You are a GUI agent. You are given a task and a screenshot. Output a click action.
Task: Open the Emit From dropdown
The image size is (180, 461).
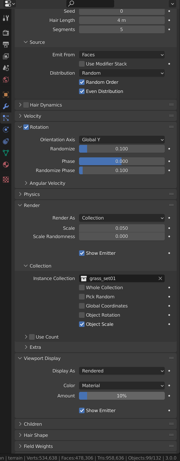122,55
